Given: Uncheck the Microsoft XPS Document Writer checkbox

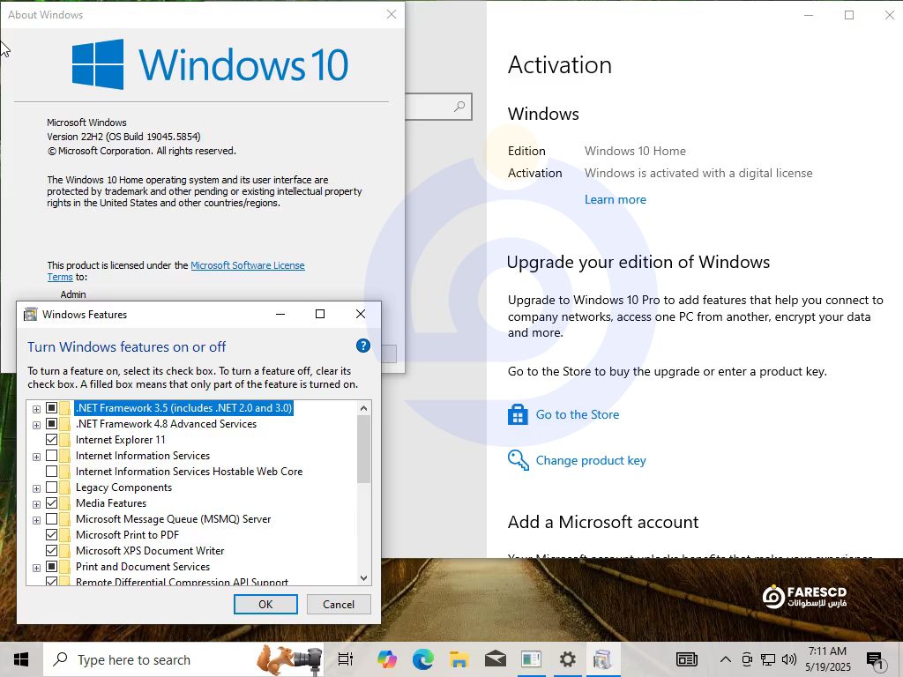Looking at the screenshot, I should point(51,551).
